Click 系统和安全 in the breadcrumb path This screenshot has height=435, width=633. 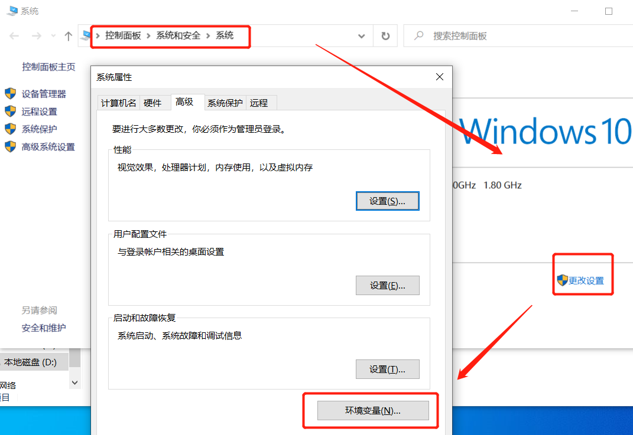coord(178,35)
